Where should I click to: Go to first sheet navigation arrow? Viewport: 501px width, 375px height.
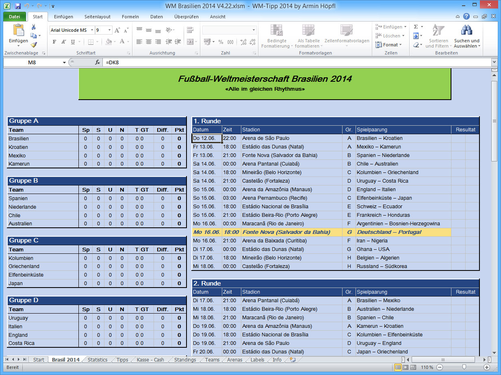coord(7,360)
